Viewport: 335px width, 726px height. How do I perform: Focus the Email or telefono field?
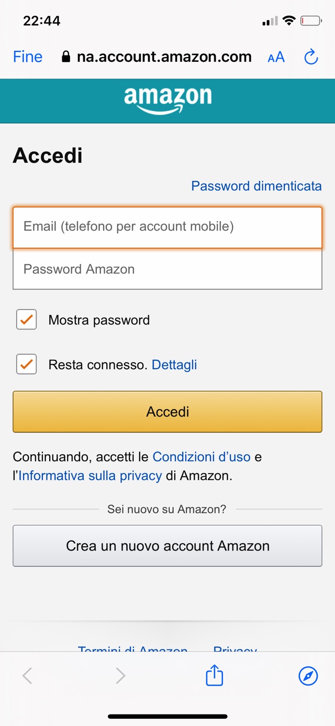167,227
